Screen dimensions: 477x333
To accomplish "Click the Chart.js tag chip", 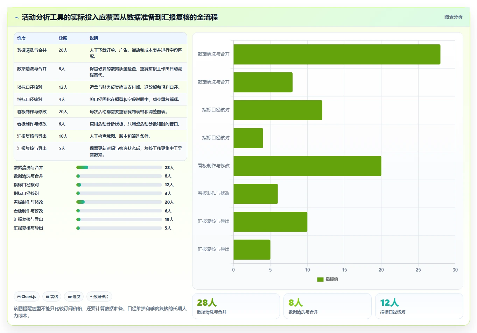I will click(x=27, y=297).
